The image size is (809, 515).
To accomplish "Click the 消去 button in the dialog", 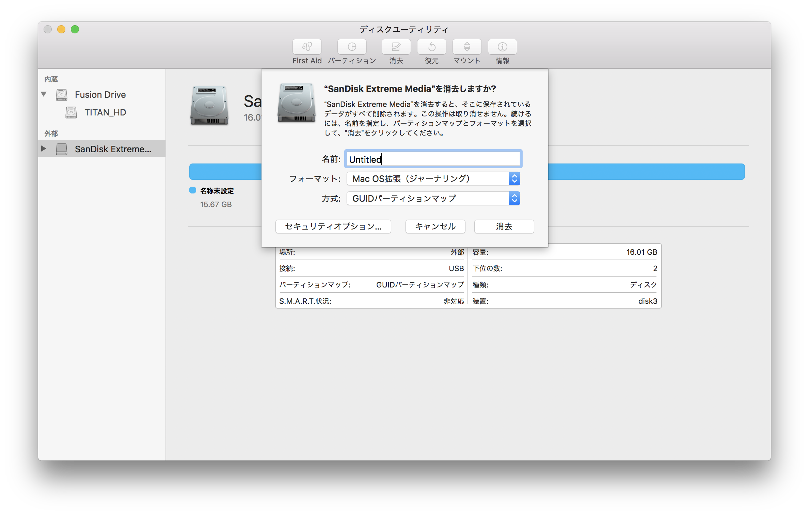I will (504, 227).
